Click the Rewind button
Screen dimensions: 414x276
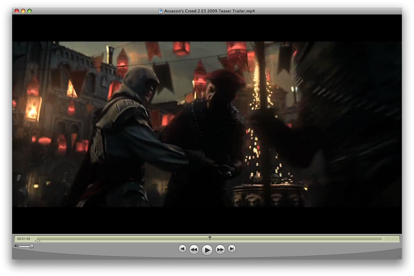point(194,249)
